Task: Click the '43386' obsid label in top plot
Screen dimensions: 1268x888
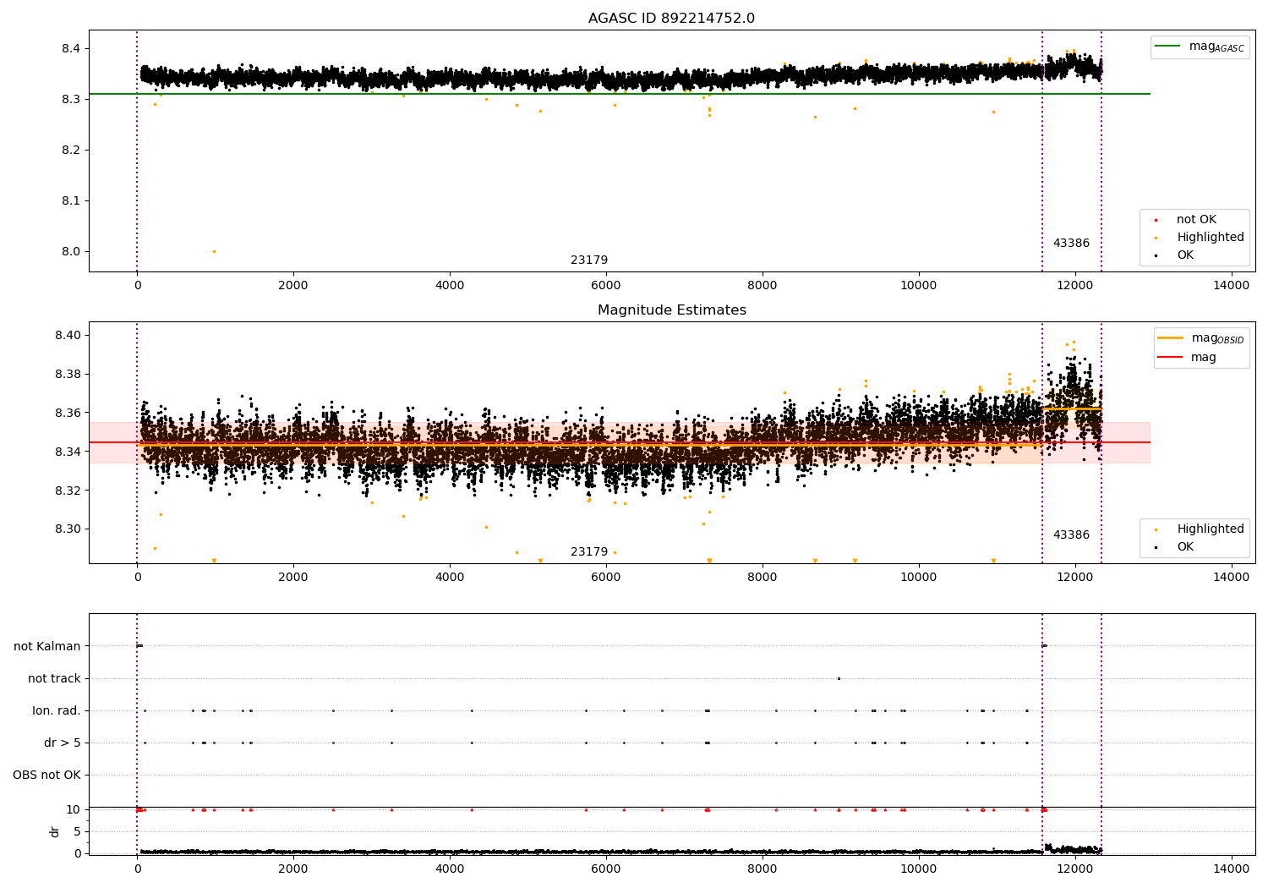Action: coord(1071,243)
